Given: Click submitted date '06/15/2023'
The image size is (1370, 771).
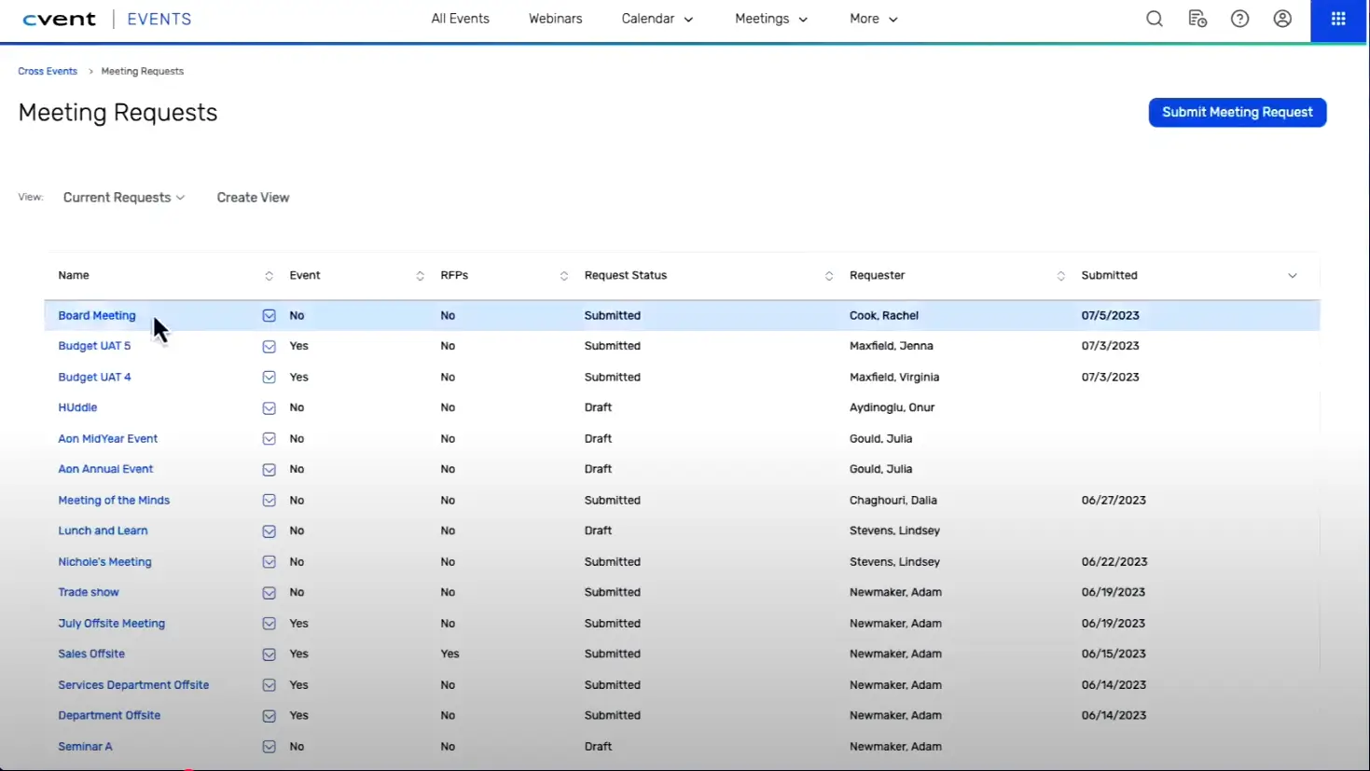Looking at the screenshot, I should (1114, 654).
